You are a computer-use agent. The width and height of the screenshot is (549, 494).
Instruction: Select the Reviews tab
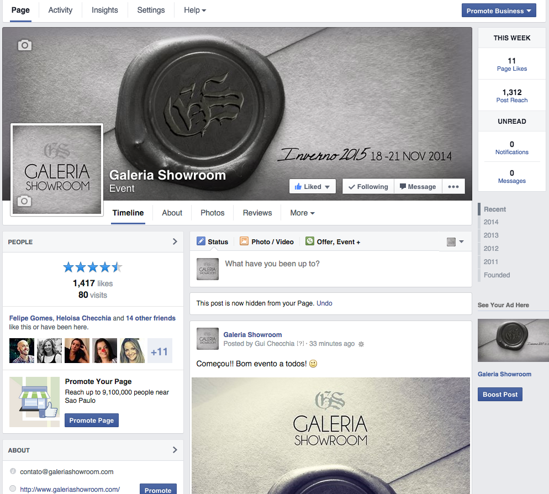257,213
